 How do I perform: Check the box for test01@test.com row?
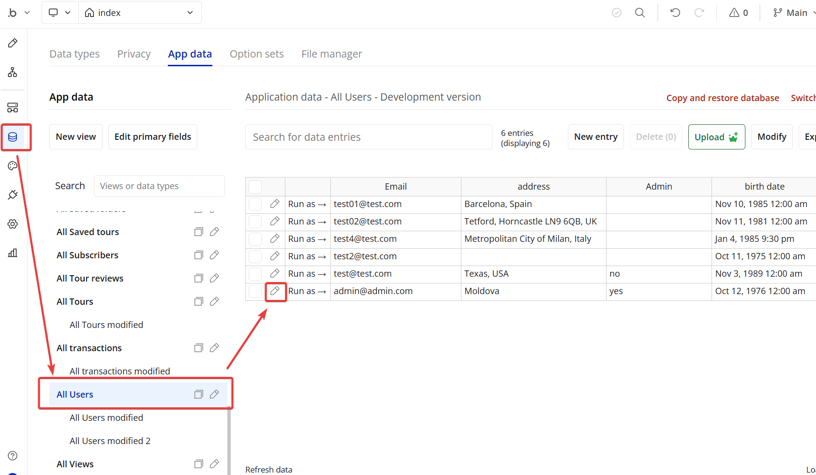[x=255, y=204]
